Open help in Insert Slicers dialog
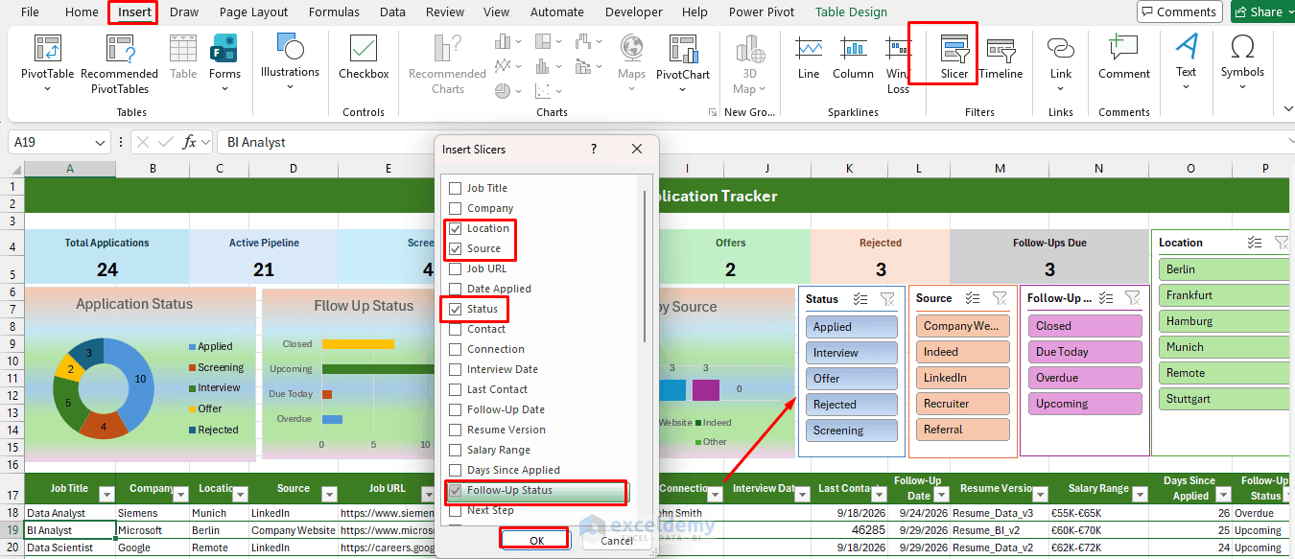Viewport: 1295px width, 559px height. pos(594,150)
